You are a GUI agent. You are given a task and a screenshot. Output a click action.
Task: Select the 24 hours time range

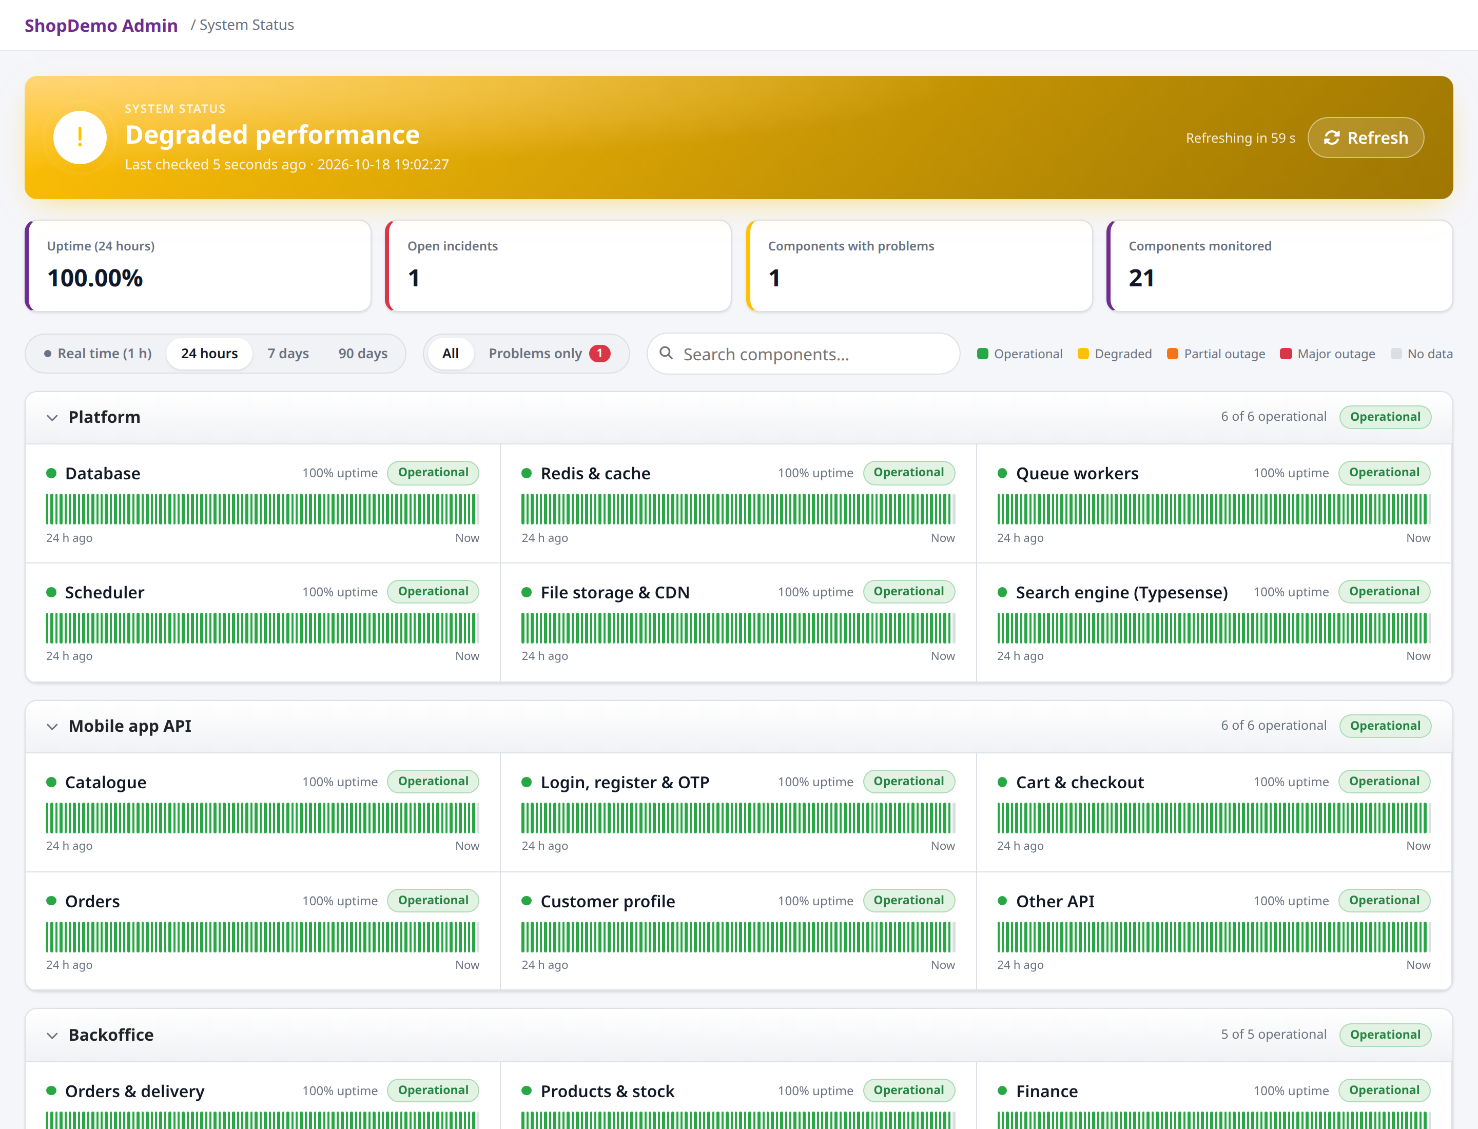(209, 354)
